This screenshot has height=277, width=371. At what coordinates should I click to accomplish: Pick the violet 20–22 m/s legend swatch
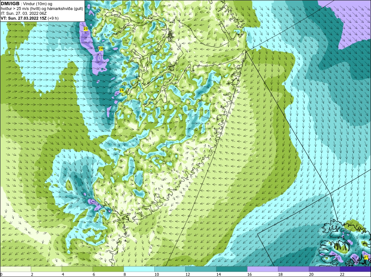[324, 269]
